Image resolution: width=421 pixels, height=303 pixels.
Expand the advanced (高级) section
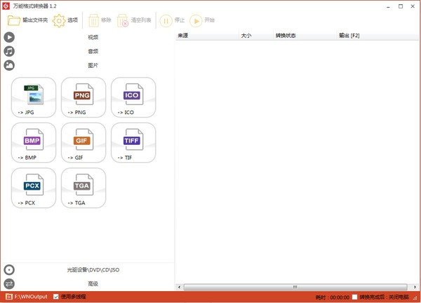click(x=93, y=283)
